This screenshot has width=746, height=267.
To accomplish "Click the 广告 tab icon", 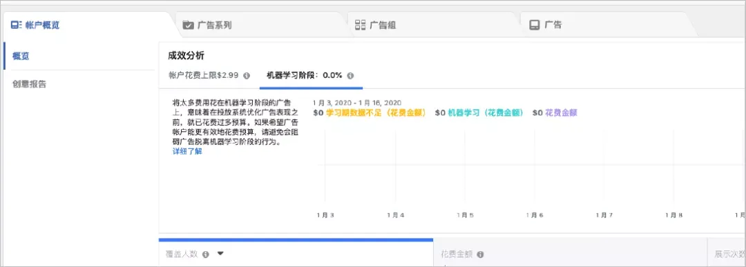I will [534, 25].
